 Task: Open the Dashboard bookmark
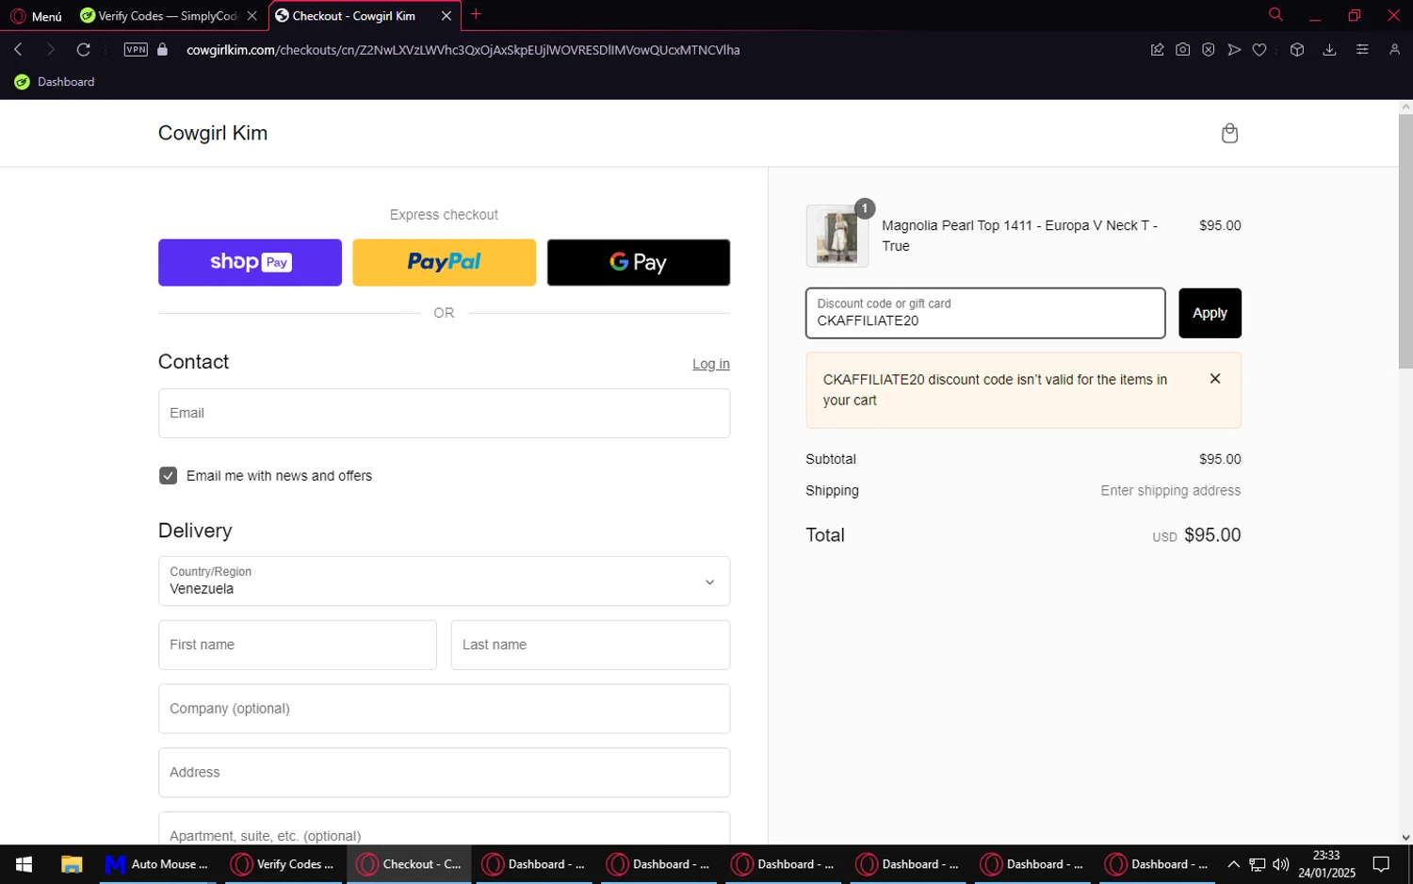pos(55,82)
